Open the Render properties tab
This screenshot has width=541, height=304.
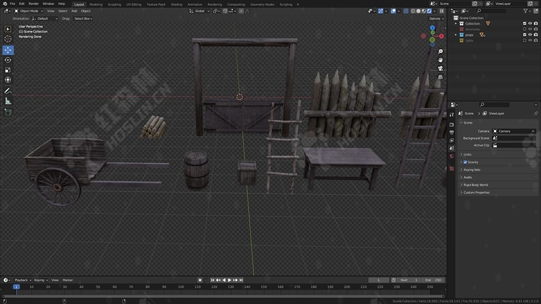pyautogui.click(x=451, y=124)
